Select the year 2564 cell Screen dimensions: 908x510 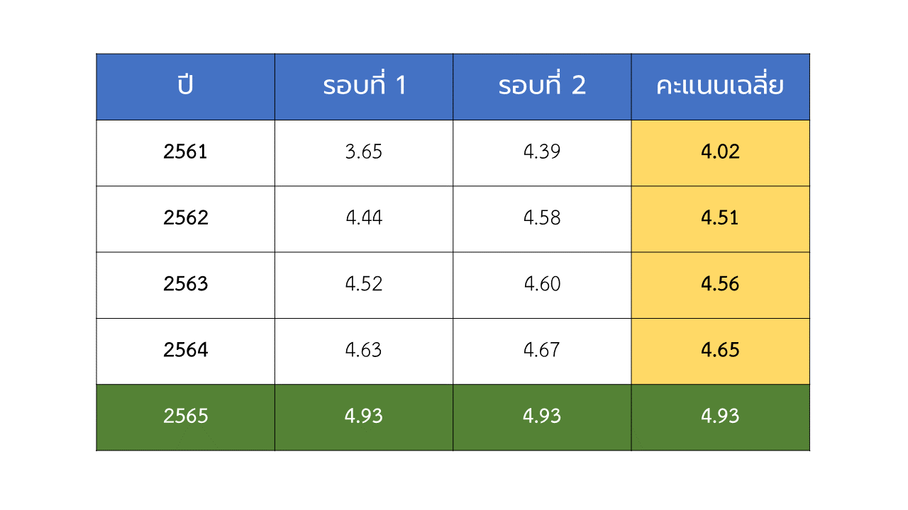(186, 351)
